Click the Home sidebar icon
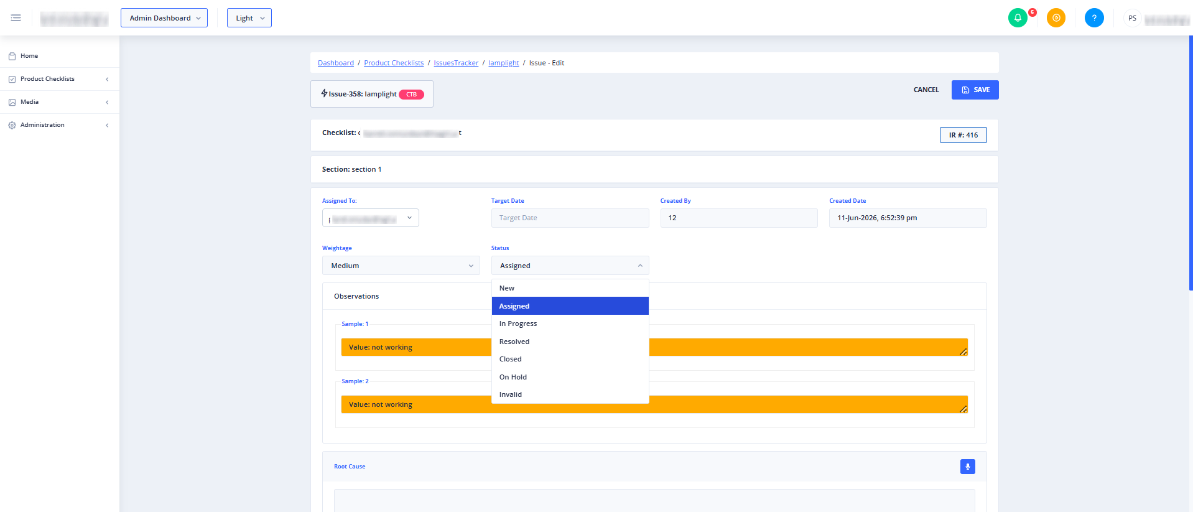Screen dimensions: 1193x512 (12, 56)
